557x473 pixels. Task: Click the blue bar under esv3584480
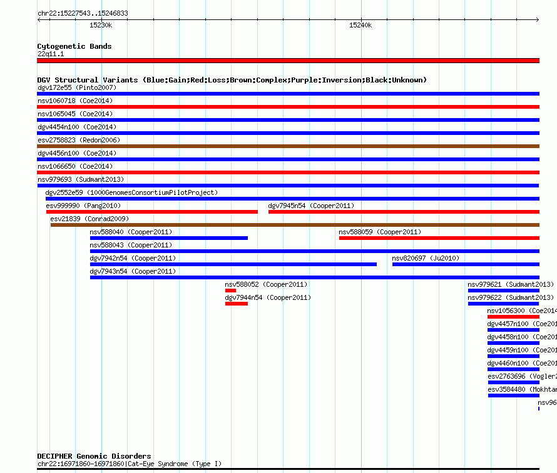514,396
